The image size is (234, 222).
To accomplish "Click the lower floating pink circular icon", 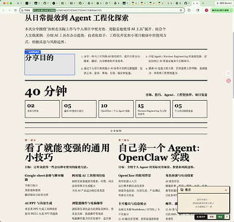I will (229, 81).
